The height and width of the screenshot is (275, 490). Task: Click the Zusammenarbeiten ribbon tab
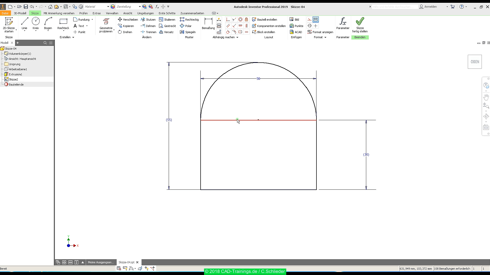tap(192, 13)
